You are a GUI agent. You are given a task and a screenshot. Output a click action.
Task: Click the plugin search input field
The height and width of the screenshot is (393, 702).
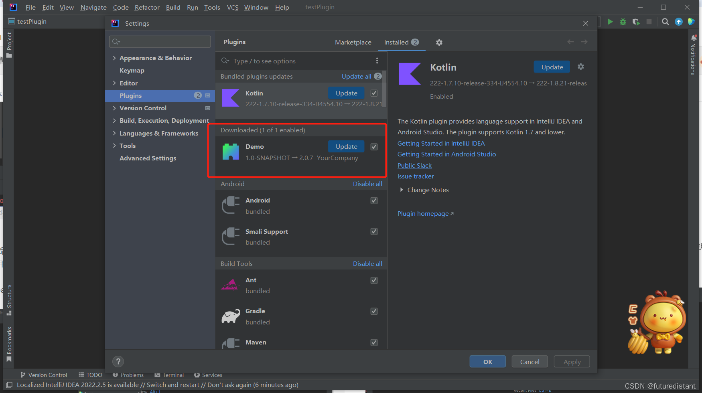point(297,61)
